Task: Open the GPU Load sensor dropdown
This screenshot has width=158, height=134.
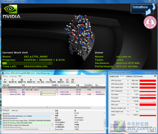Action: pyautogui.click(x=128, y=105)
